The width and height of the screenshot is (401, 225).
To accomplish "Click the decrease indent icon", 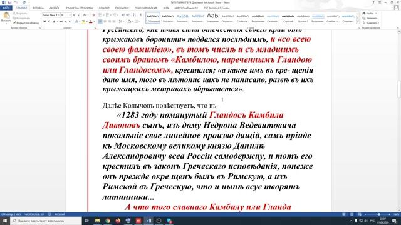I will tap(123, 15).
